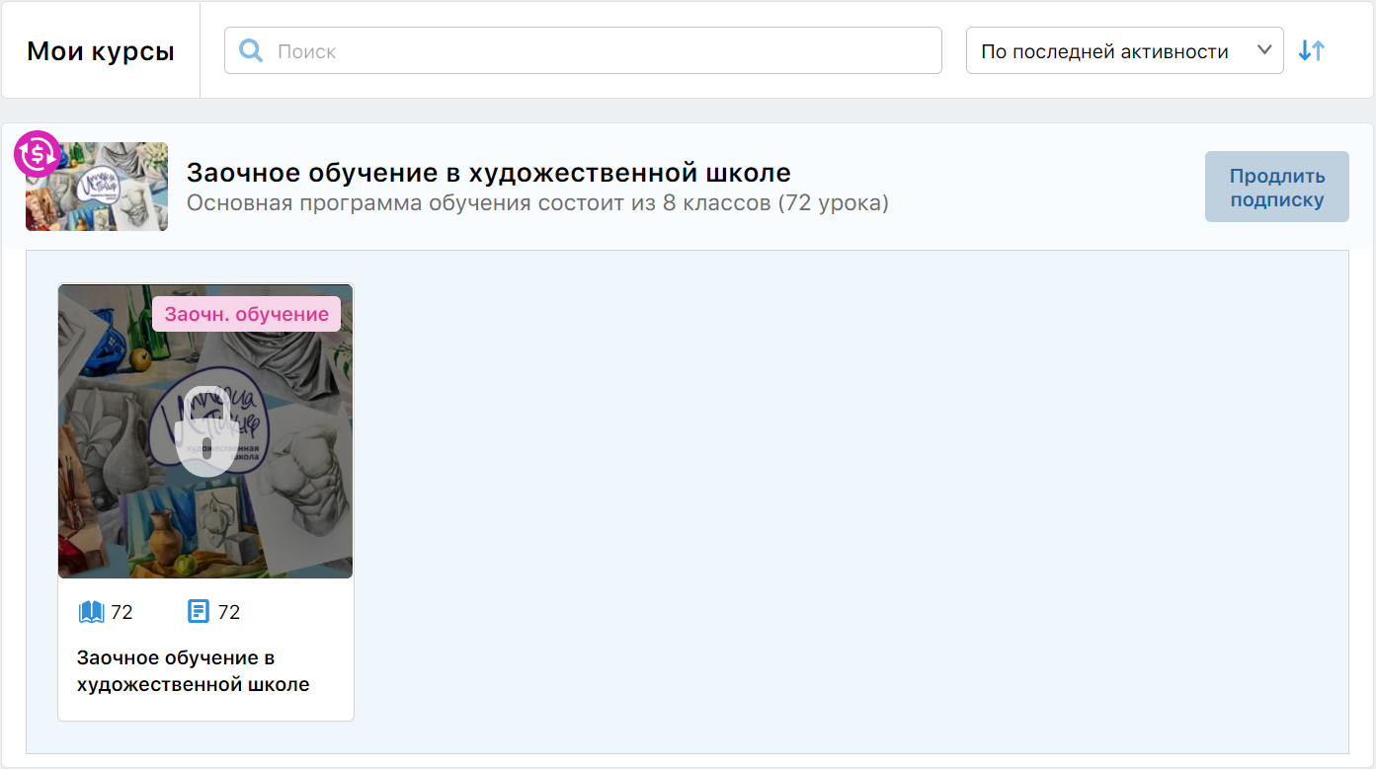Image resolution: width=1376 pixels, height=769 pixels.
Task: Click the search magnifier icon
Action: coord(251,50)
